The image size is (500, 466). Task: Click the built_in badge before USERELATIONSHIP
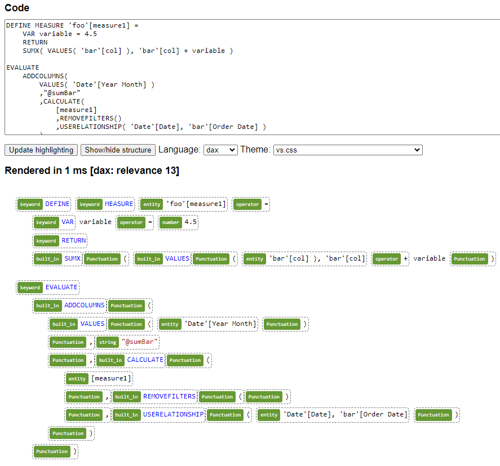coord(127,415)
